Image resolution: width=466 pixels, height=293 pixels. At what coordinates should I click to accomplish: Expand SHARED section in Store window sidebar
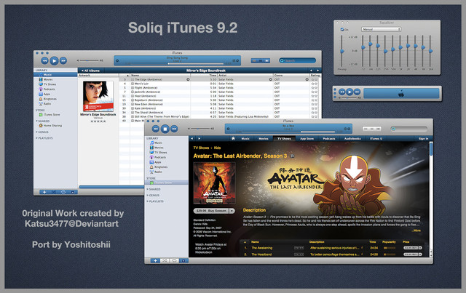[148, 189]
